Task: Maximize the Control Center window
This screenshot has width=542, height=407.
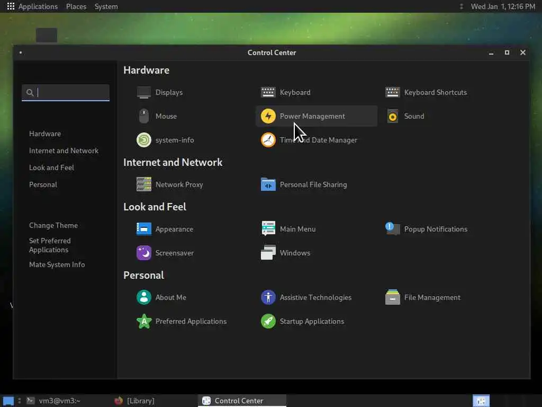Action: pyautogui.click(x=507, y=52)
